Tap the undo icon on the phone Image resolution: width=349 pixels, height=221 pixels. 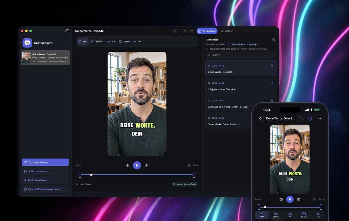(x=301, y=118)
